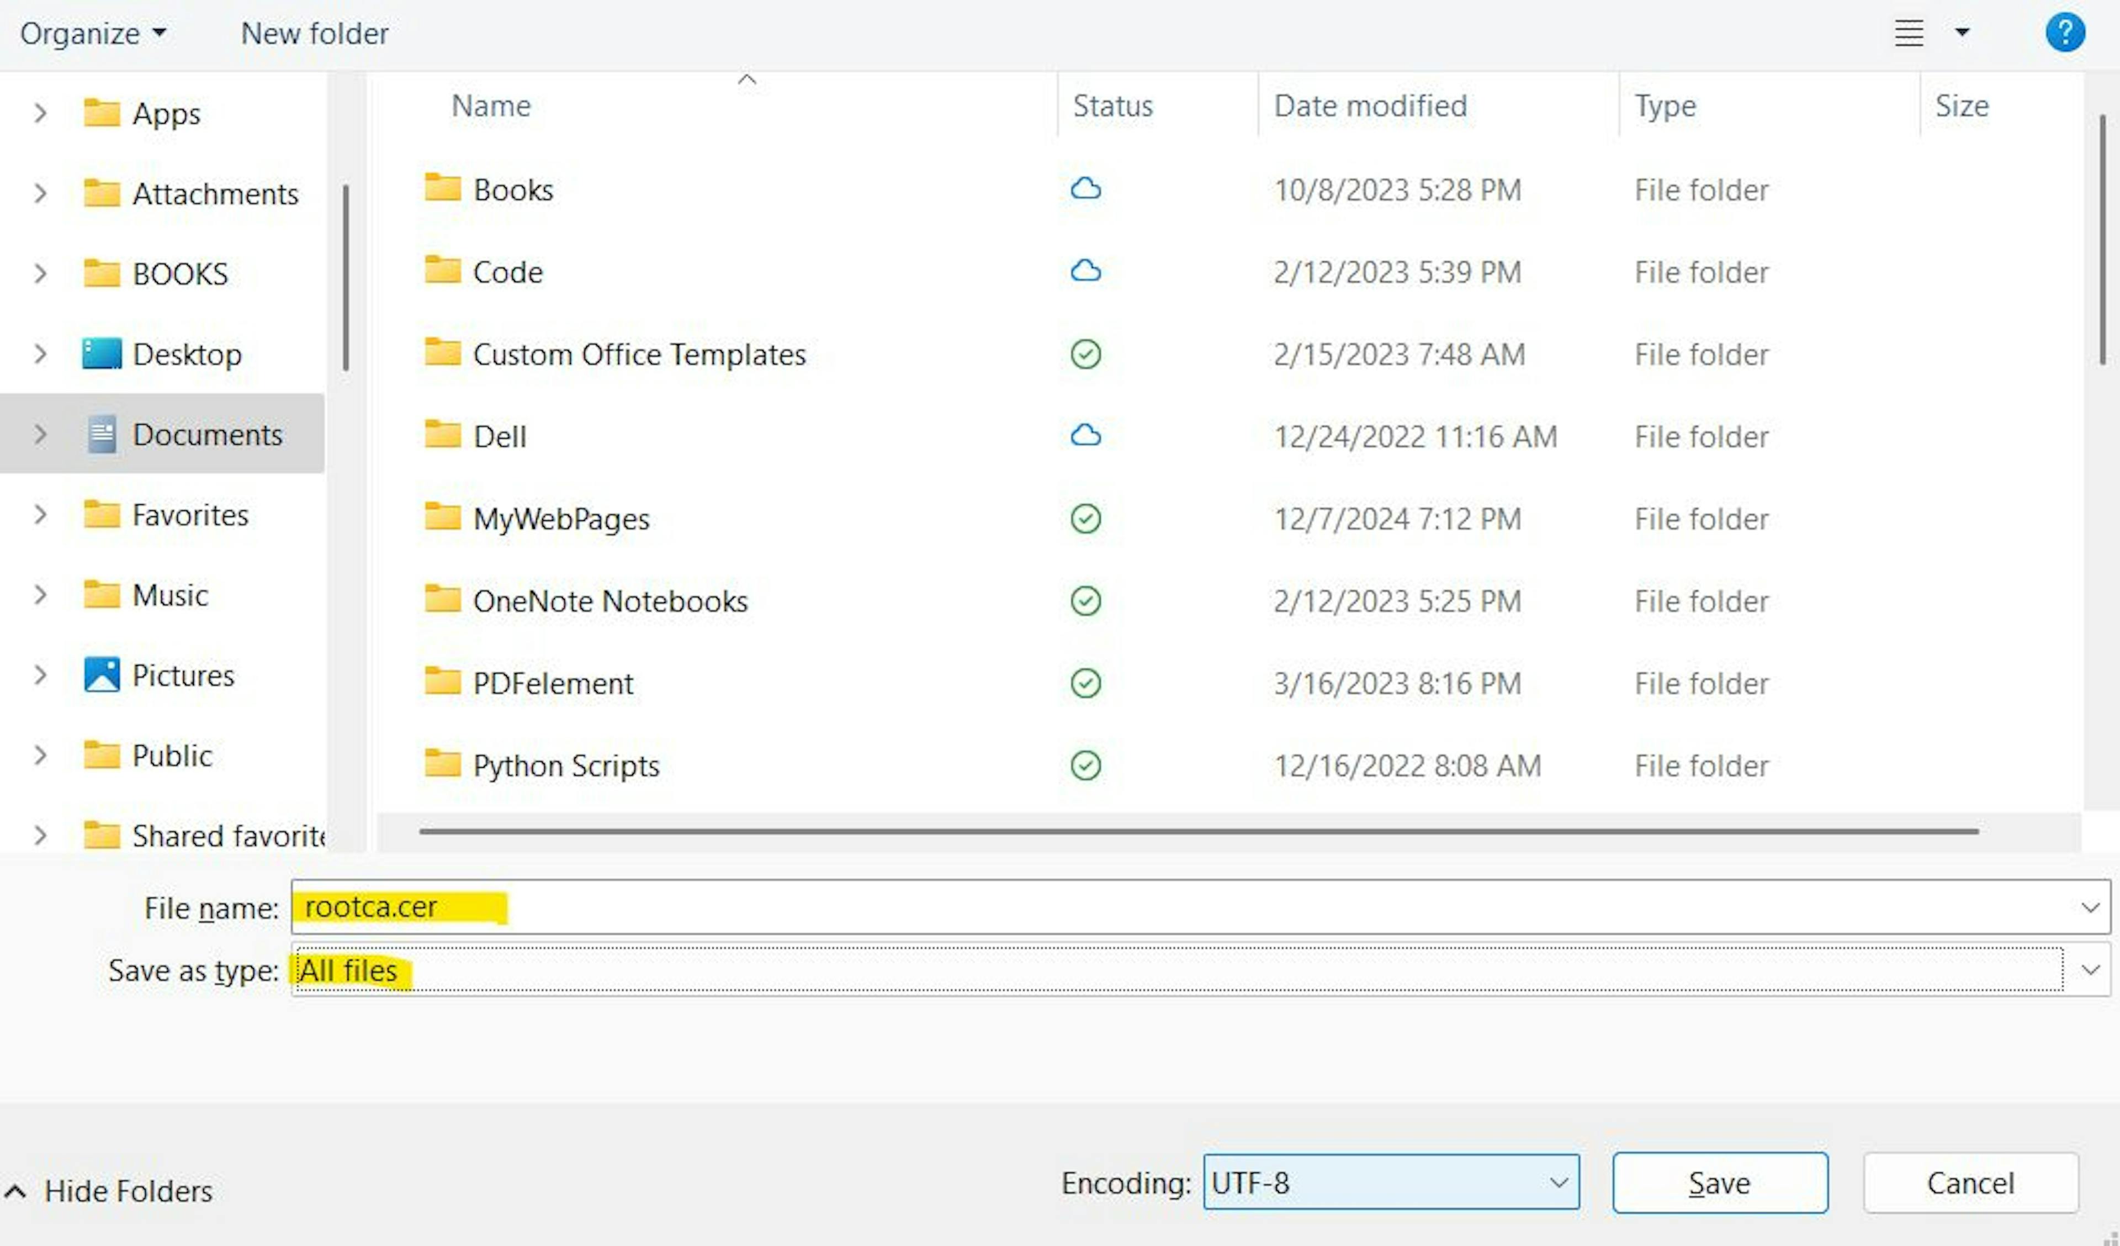The width and height of the screenshot is (2120, 1246).
Task: Select the 'PDFelement' folder name
Action: coord(553,683)
